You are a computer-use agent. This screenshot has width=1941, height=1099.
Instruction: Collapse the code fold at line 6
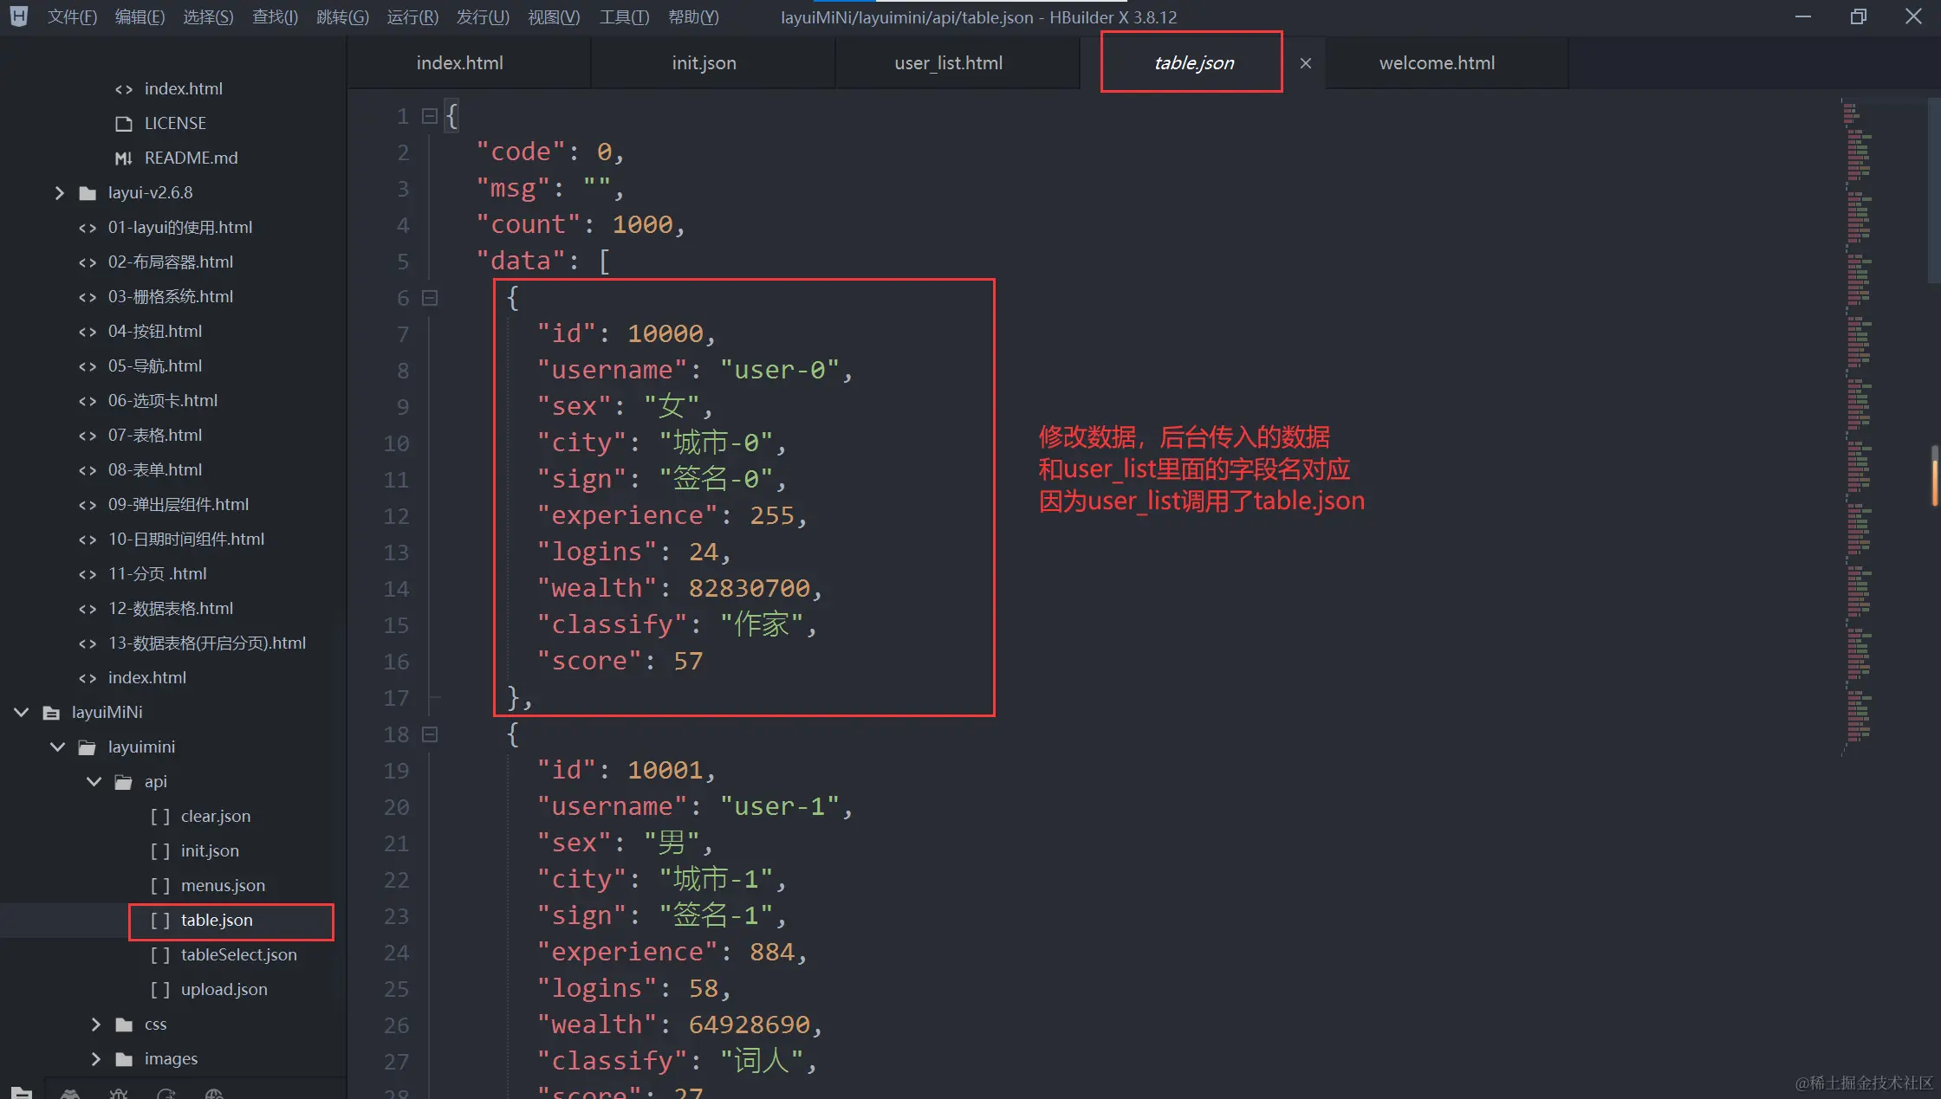[x=429, y=298]
